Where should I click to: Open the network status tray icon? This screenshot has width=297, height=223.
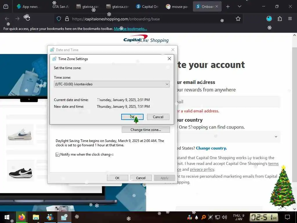pyautogui.click(x=218, y=217)
